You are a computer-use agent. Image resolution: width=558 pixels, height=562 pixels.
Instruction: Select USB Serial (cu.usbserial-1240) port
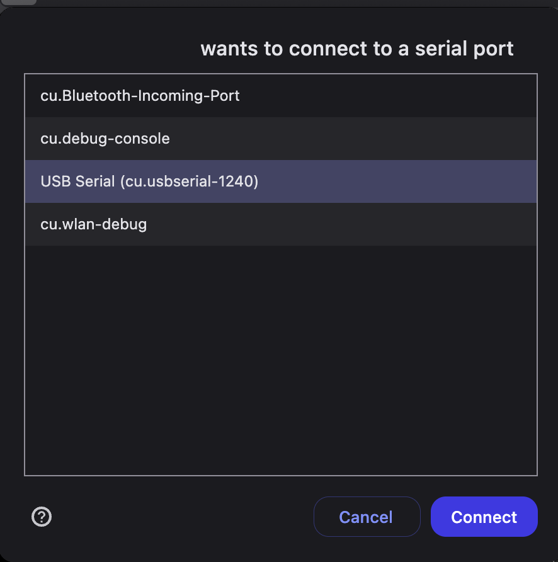pos(281,181)
